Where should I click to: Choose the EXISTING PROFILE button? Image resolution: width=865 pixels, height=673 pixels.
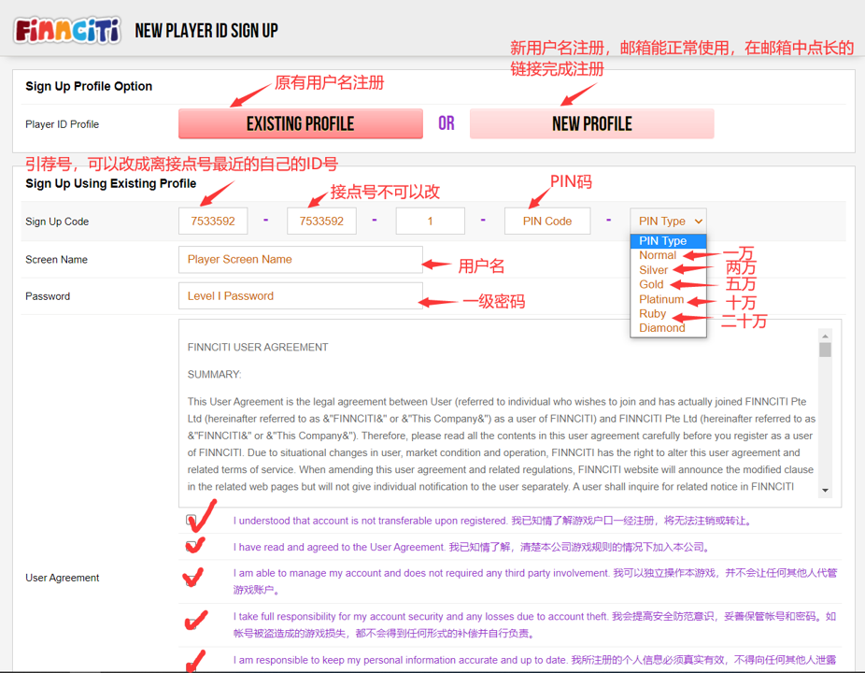pyautogui.click(x=301, y=123)
